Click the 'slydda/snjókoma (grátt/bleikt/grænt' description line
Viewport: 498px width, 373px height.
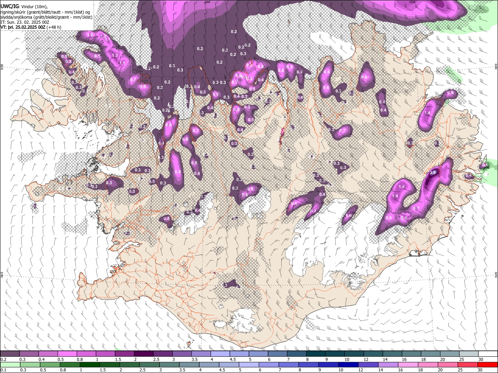pos(46,17)
